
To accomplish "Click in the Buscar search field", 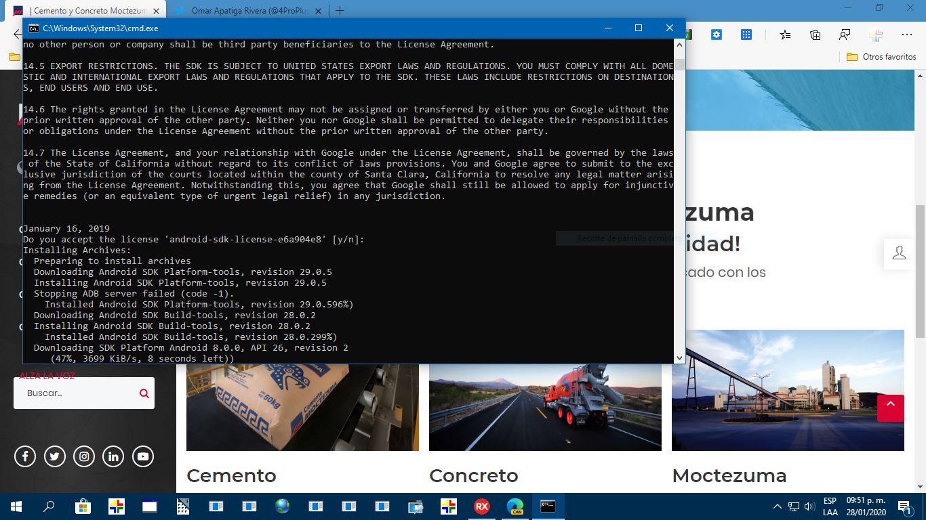I will click(75, 393).
